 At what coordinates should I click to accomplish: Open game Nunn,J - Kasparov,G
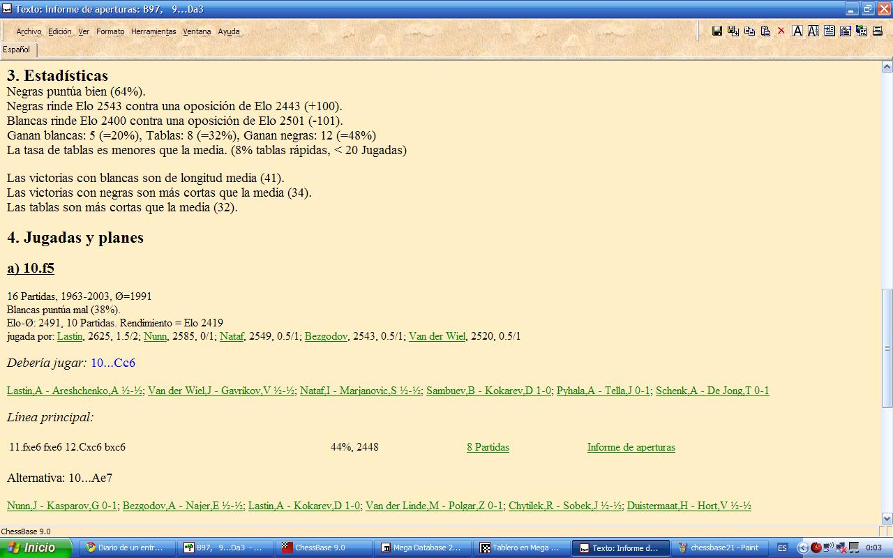point(62,506)
